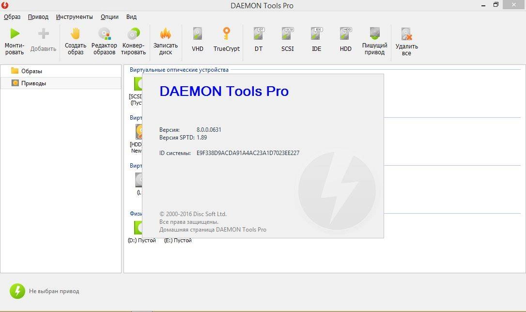Image resolution: width=526 pixels, height=312 pixels.
Task: Open the Образ menu
Action: 12,17
